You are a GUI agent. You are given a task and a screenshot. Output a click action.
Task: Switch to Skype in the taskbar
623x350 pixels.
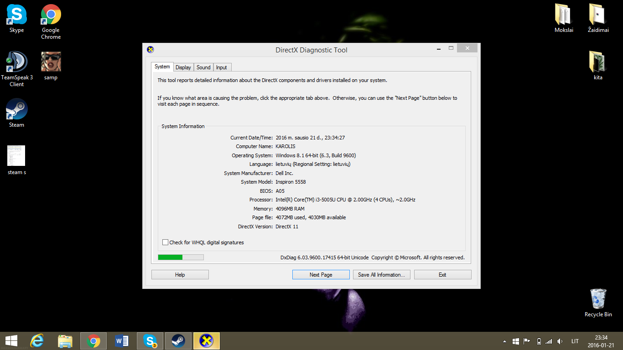pyautogui.click(x=150, y=341)
